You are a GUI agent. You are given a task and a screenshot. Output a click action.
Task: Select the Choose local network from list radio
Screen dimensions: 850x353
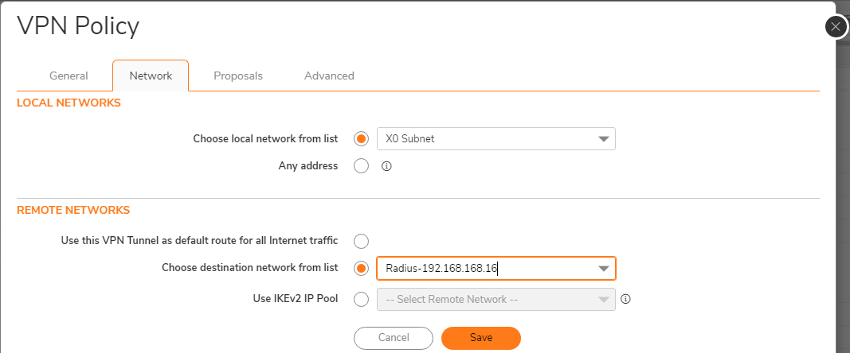361,139
